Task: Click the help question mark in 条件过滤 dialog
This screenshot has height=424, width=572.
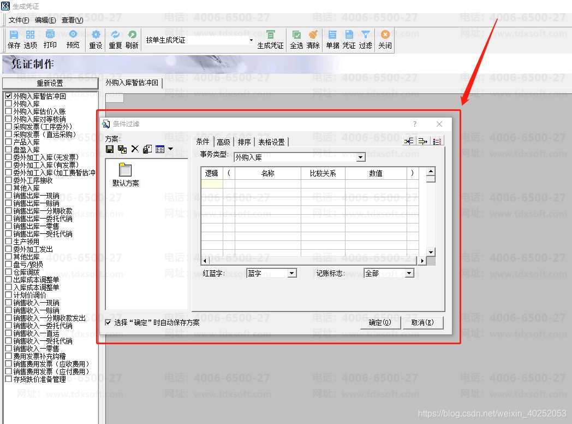Action: coord(415,124)
